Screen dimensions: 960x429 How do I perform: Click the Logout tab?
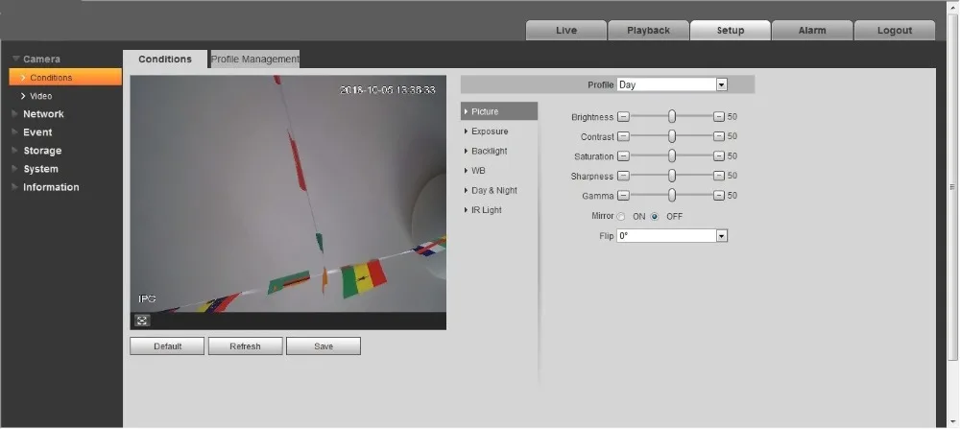895,31
